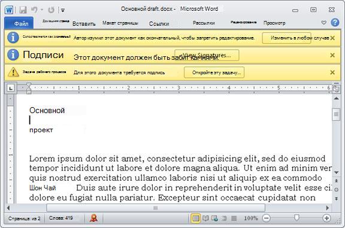Image resolution: width=345 pixels, height=228 pixels.
Task: Switch to Web Layout view
Action: pos(214,218)
